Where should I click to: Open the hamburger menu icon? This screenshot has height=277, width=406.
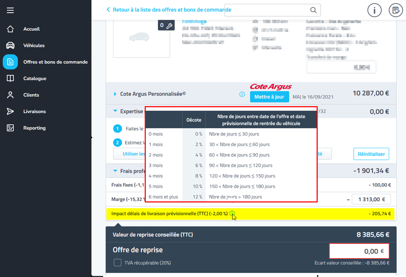[x=10, y=10]
